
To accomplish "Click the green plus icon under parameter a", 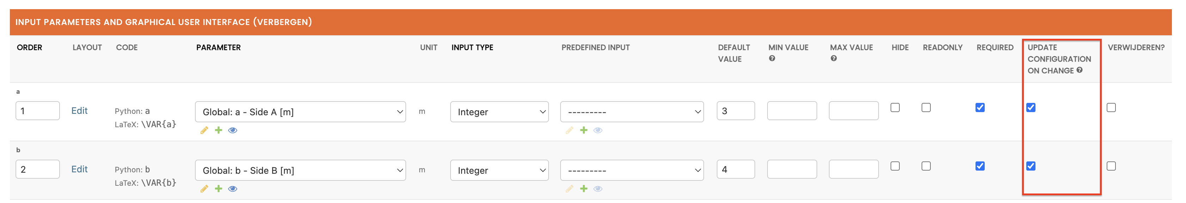I will pos(218,130).
